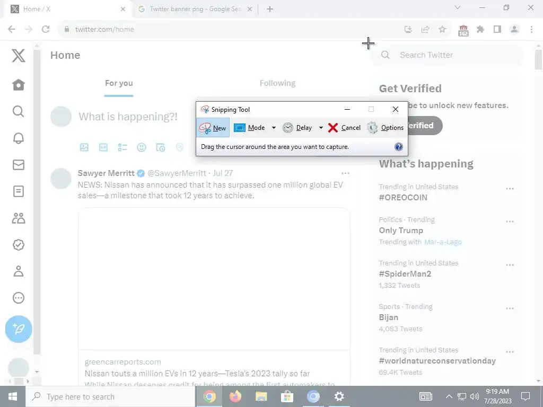This screenshot has height=407, width=543.
Task: Open the More circle icon in sidebar
Action: pos(19,298)
